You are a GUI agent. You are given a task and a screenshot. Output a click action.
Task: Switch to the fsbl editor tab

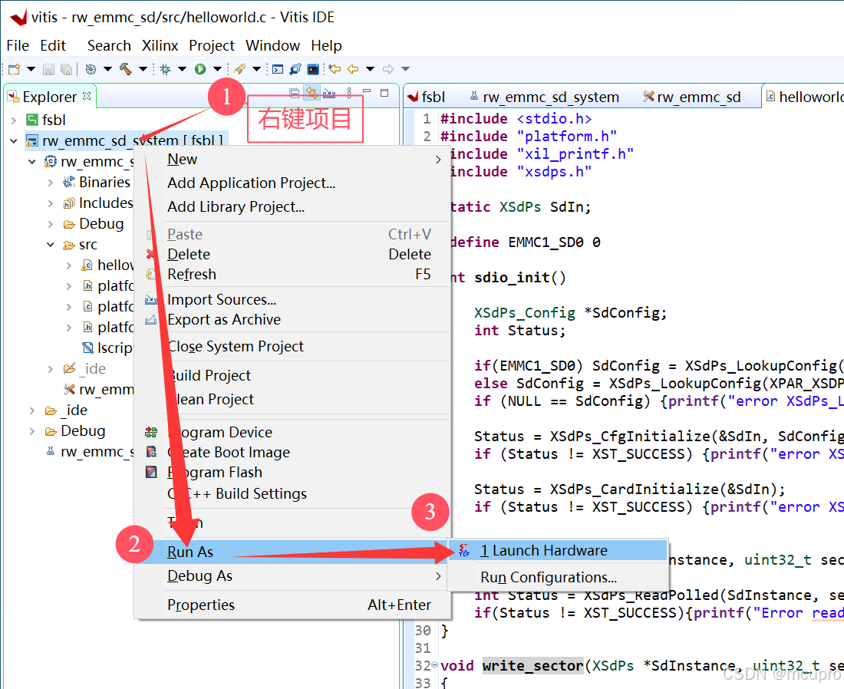click(x=427, y=97)
